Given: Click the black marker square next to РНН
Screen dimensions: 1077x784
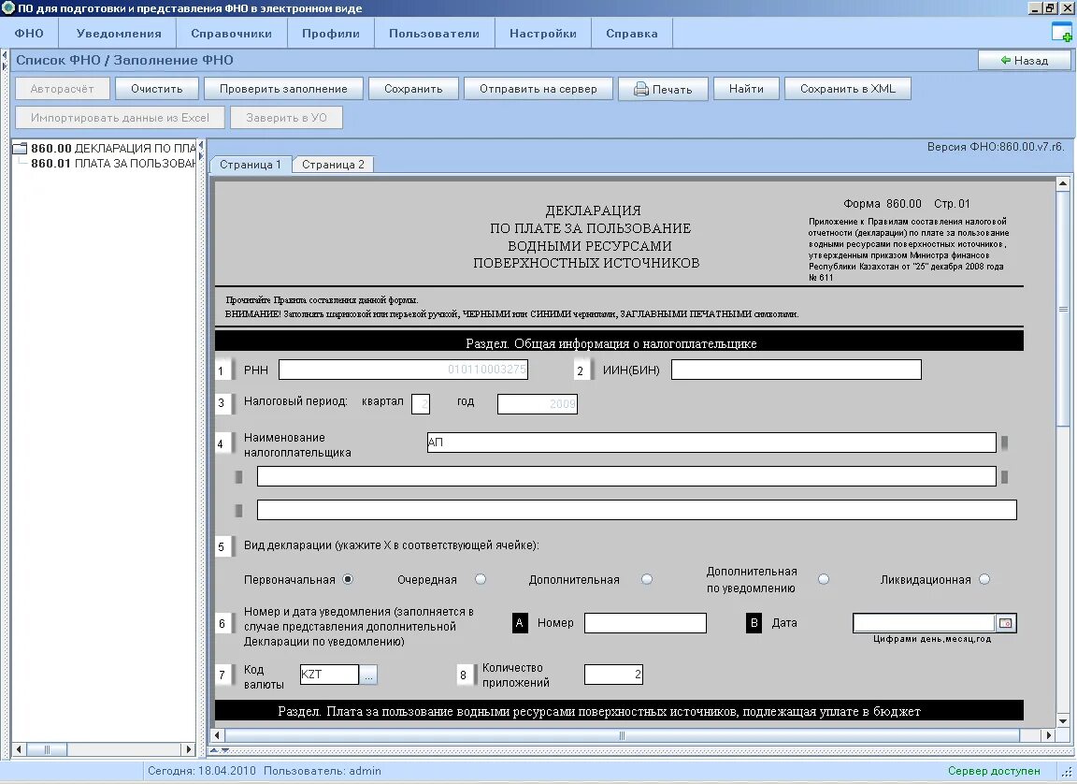Looking at the screenshot, I should [x=223, y=369].
